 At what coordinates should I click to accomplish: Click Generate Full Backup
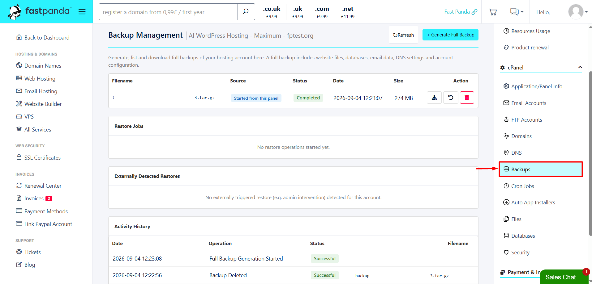pyautogui.click(x=450, y=35)
